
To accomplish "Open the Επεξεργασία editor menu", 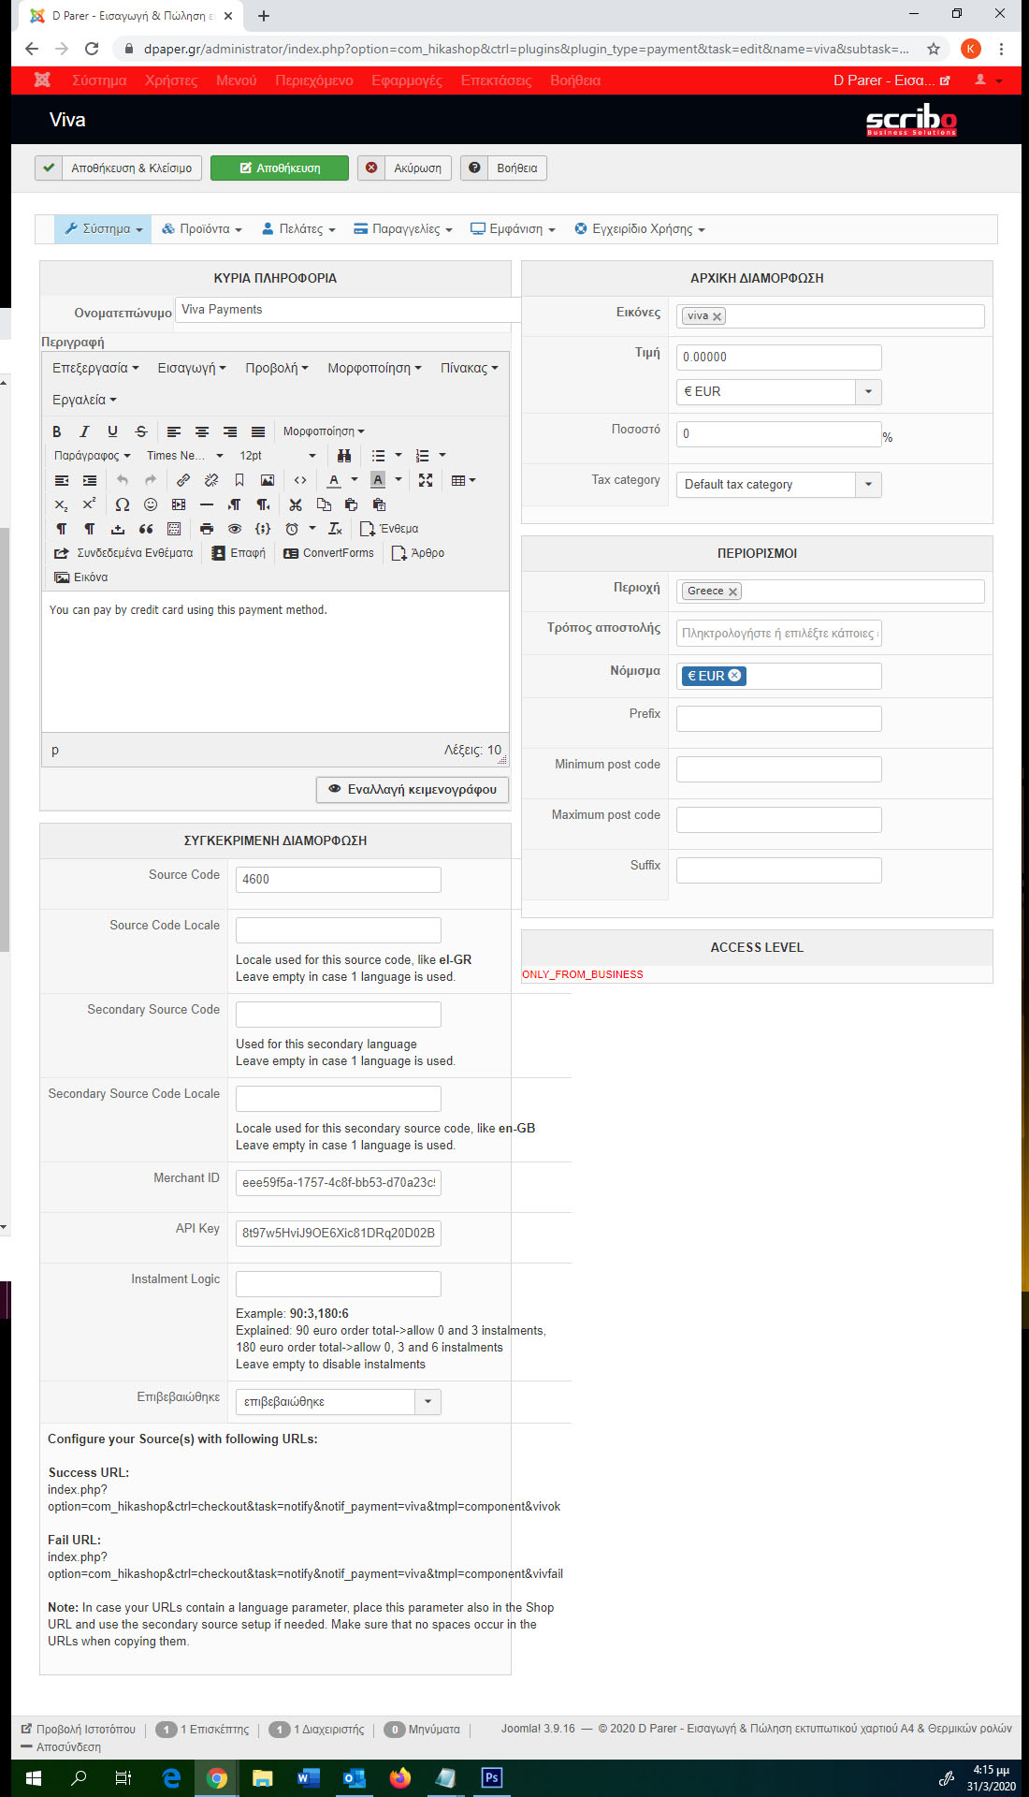I will point(95,369).
